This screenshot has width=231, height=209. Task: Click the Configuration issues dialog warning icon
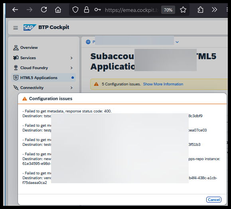pos(25,99)
